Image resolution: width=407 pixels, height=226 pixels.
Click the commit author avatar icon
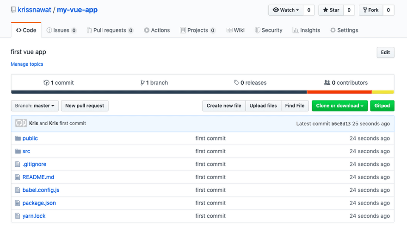tap(21, 123)
